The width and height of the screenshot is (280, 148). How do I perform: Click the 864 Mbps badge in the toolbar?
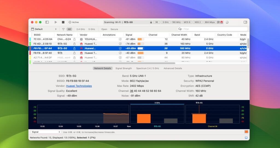(210, 22)
